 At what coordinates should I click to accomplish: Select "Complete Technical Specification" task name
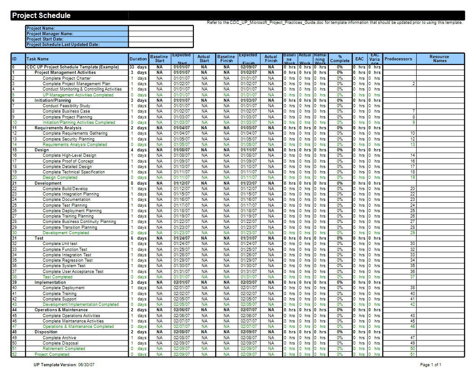[x=74, y=172]
